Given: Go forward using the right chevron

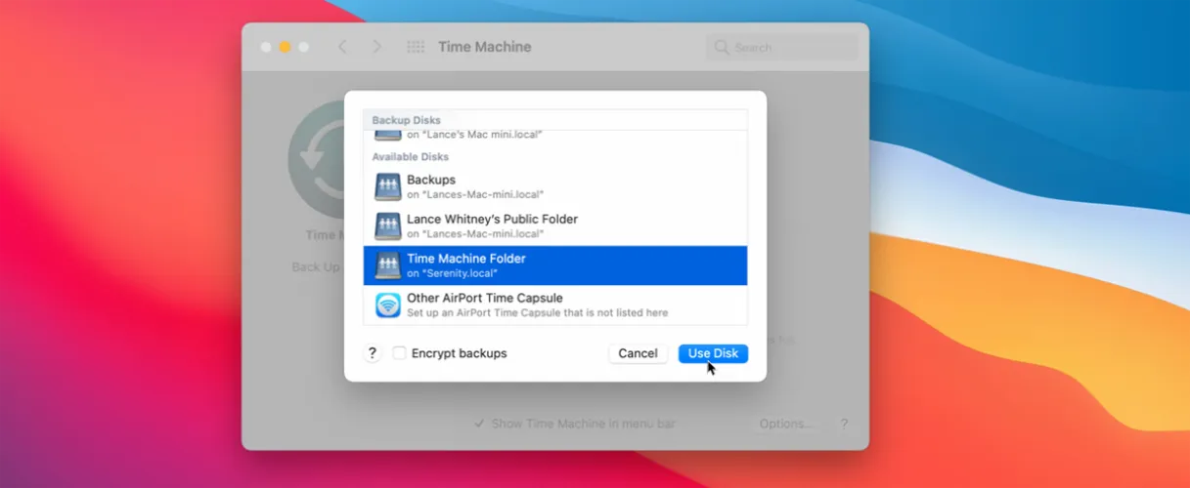Looking at the screenshot, I should click(376, 47).
